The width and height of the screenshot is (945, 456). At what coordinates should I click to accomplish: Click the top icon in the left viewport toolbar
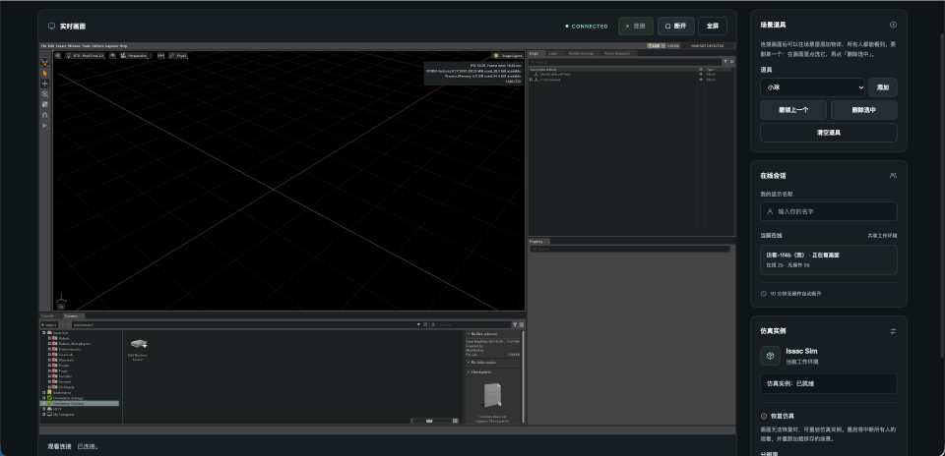44,63
